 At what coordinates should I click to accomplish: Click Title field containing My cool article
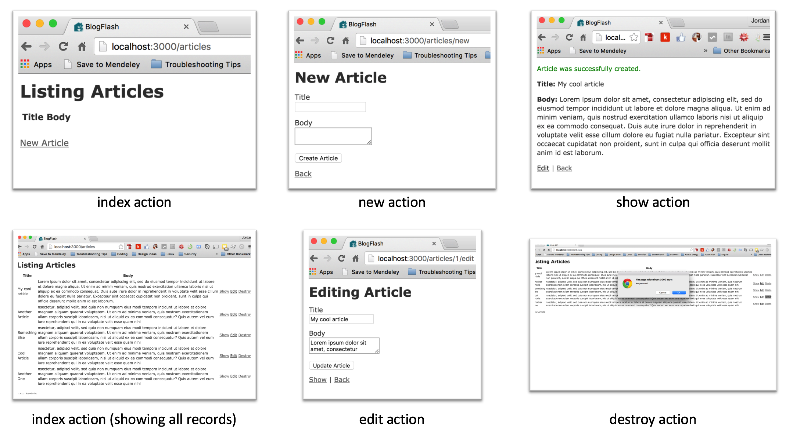tap(341, 319)
